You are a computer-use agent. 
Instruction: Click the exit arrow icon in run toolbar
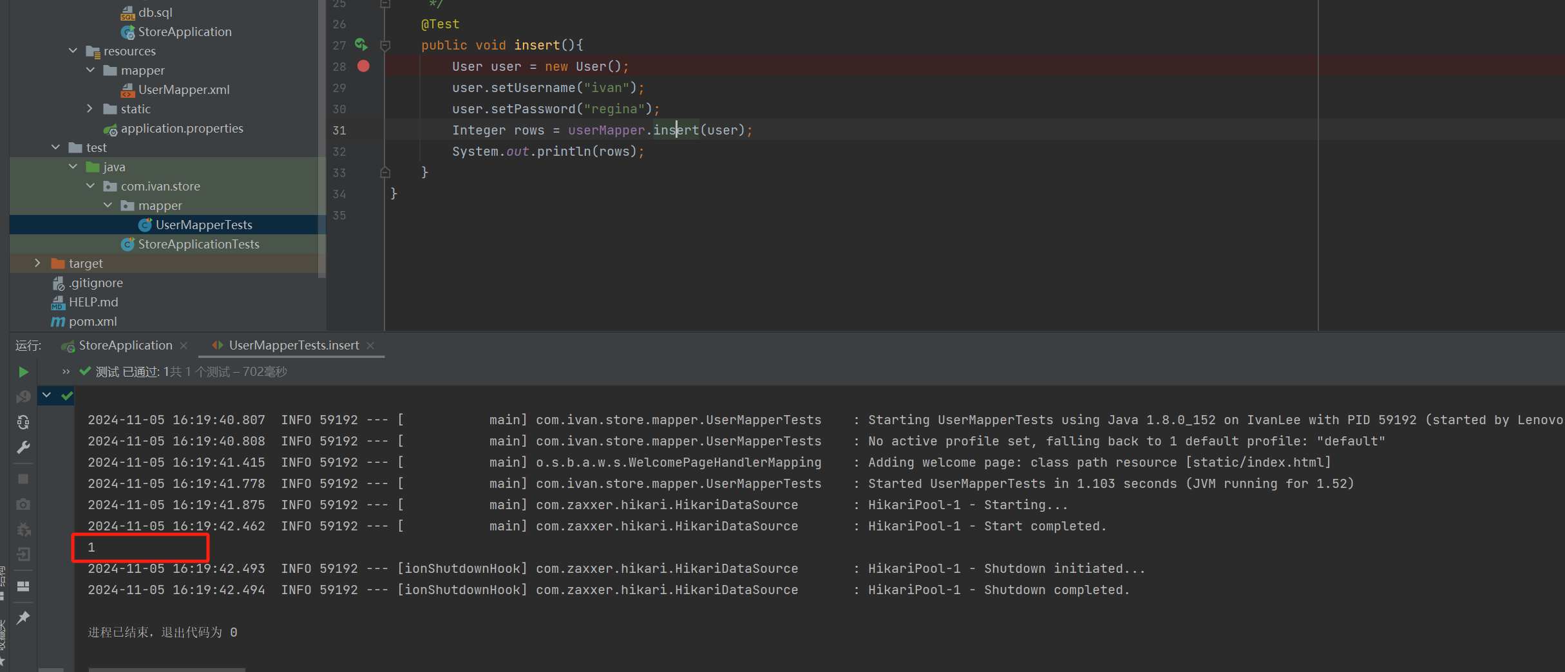click(x=23, y=554)
